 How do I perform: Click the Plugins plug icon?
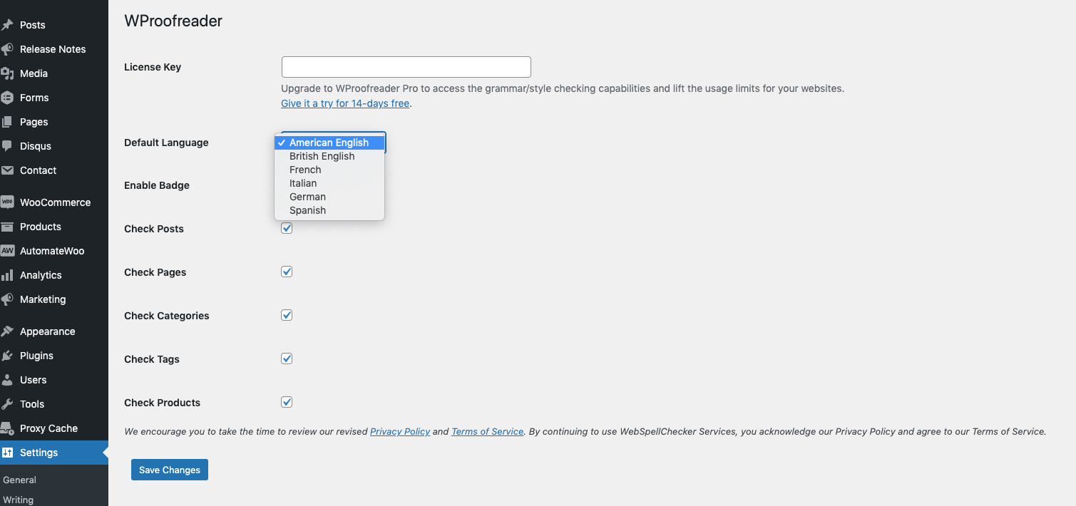tap(7, 356)
